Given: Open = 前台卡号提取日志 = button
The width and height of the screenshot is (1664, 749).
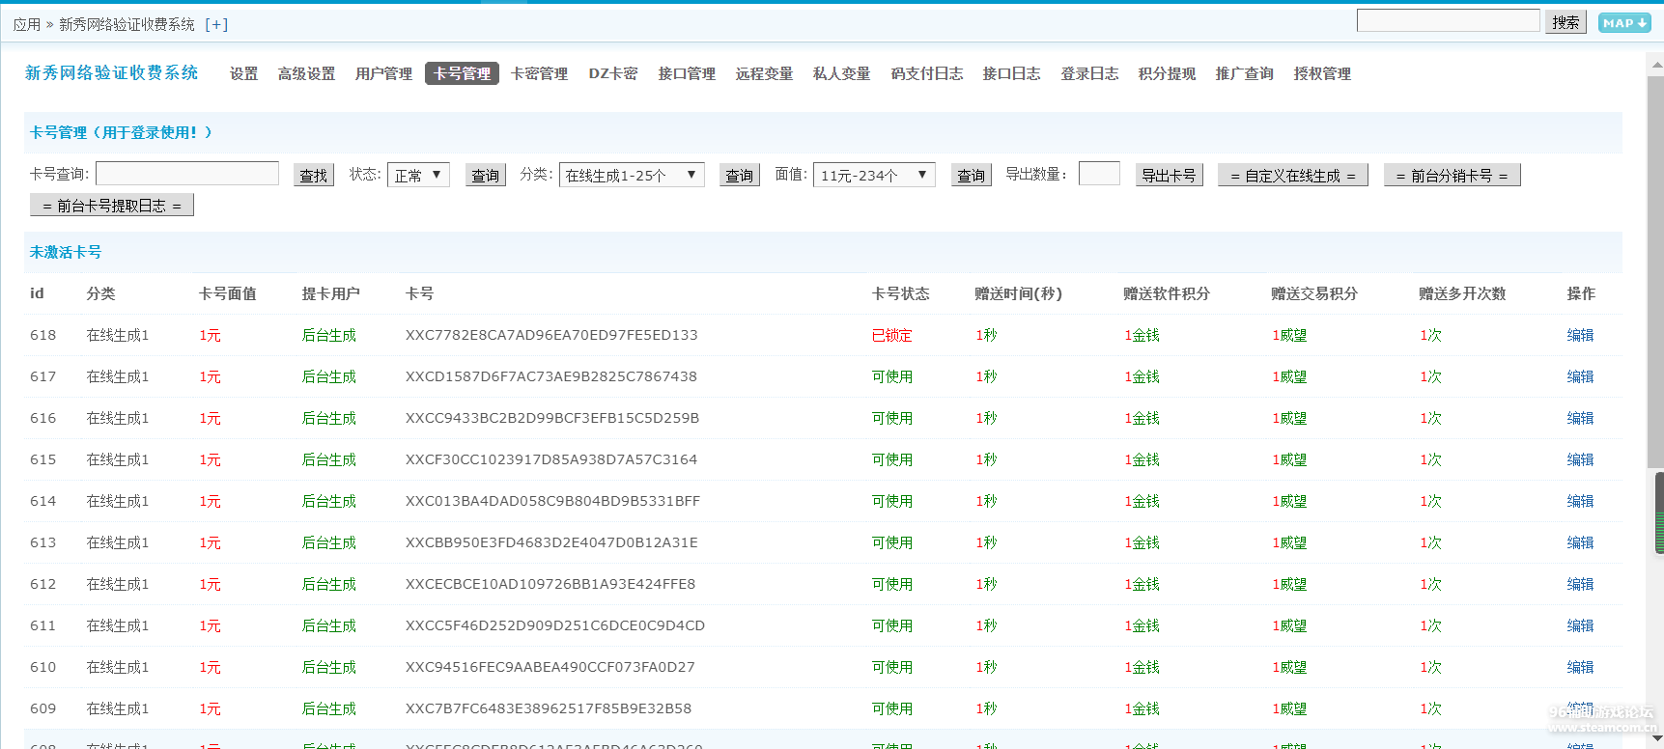Looking at the screenshot, I should [x=112, y=205].
